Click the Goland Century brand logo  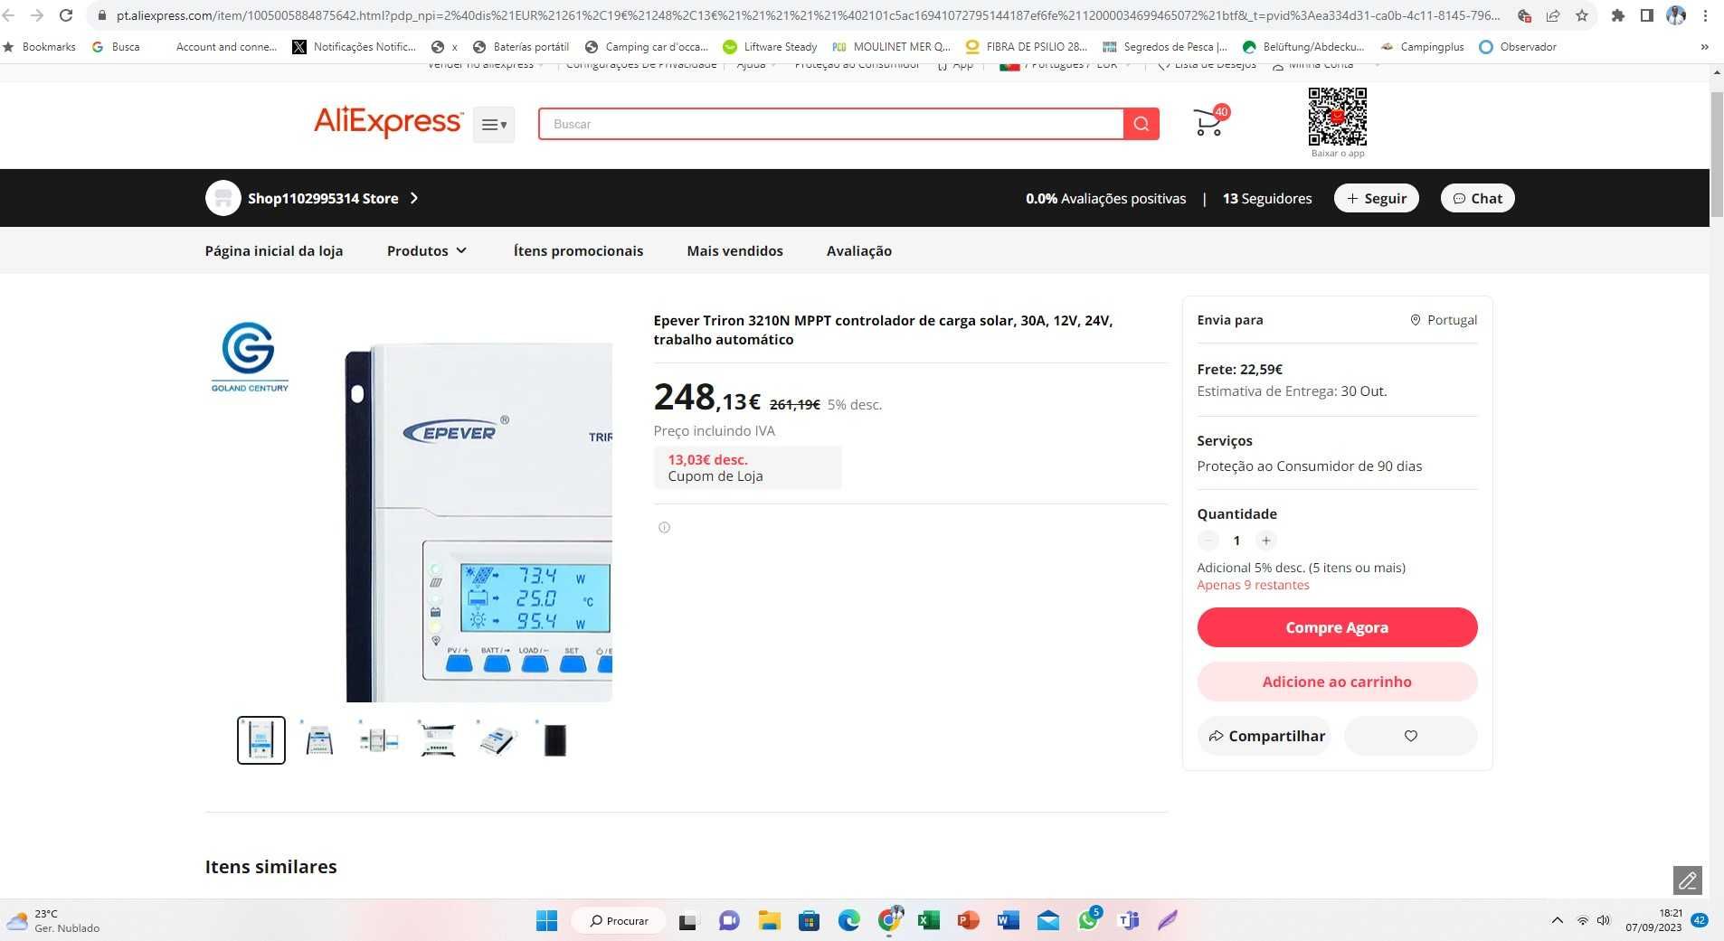click(x=250, y=356)
